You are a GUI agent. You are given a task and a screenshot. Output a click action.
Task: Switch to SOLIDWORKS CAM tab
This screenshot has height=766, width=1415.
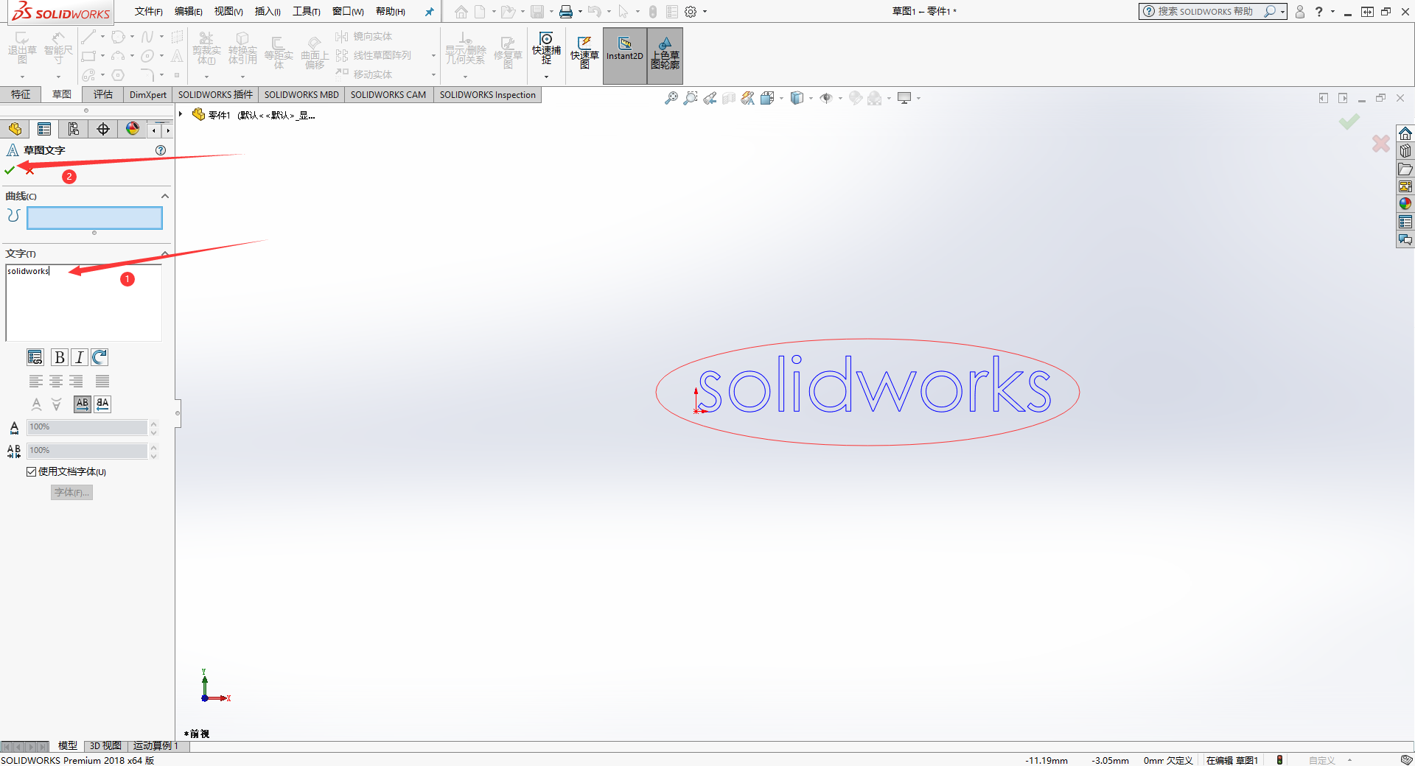click(x=388, y=94)
